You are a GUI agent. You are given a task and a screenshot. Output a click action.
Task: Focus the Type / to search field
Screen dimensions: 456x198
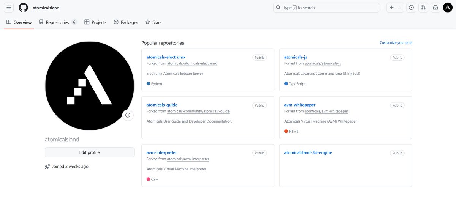click(x=326, y=8)
